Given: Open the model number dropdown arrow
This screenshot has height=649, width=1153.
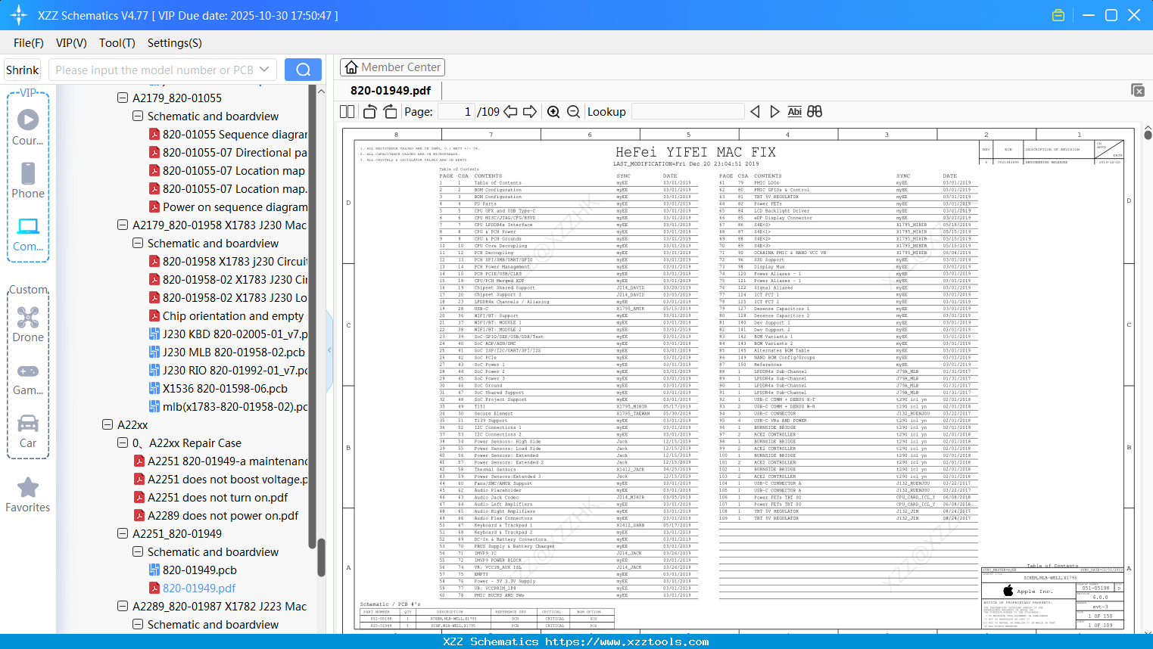Looking at the screenshot, I should pyautogui.click(x=264, y=70).
